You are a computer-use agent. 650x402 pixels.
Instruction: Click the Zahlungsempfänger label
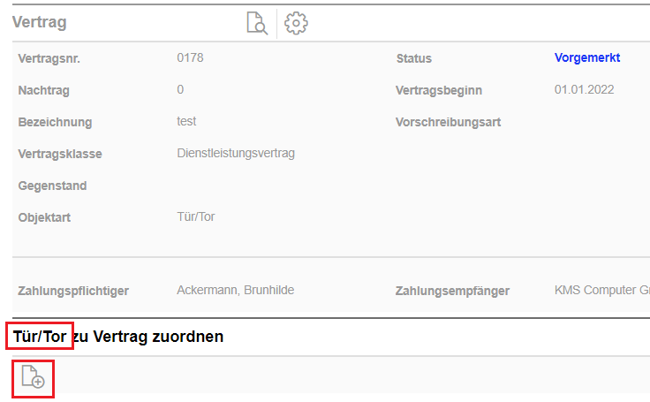tap(452, 291)
